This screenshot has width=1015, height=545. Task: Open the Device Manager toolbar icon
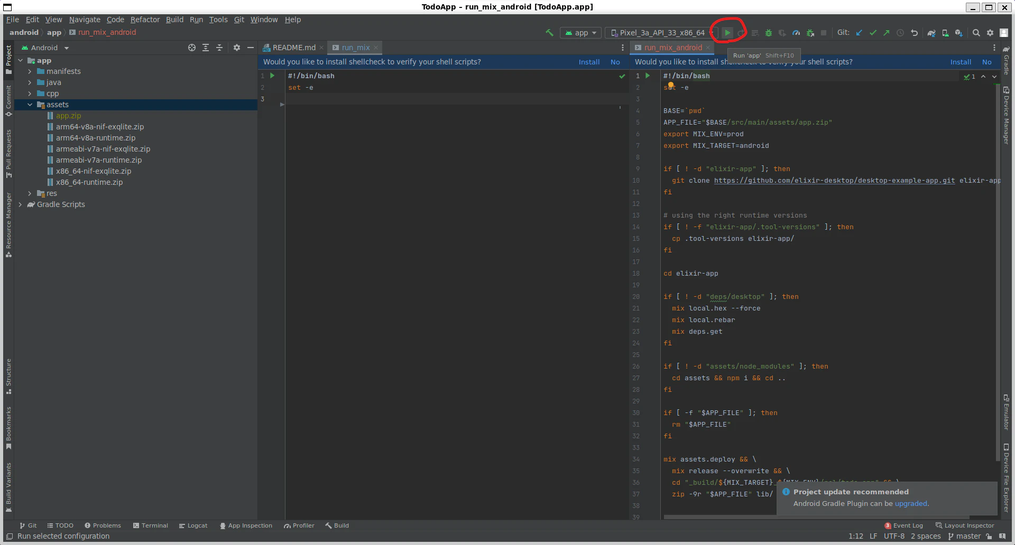coord(945,33)
